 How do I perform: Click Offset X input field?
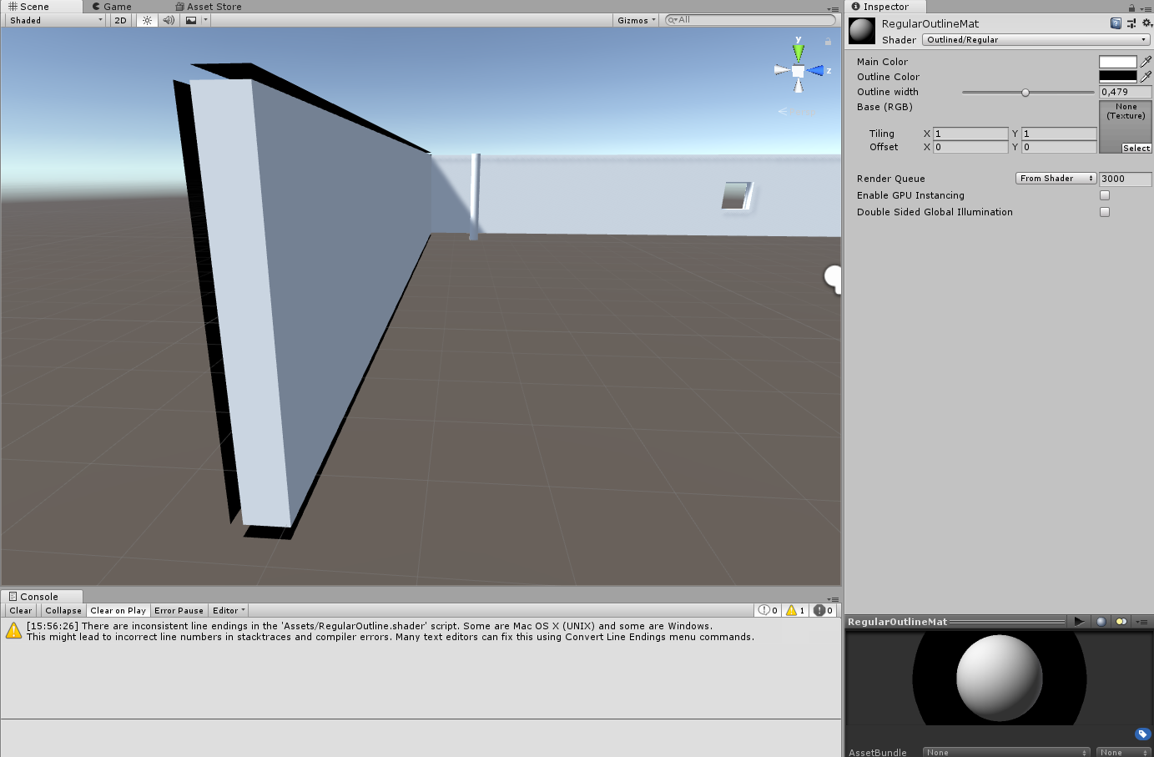click(970, 147)
